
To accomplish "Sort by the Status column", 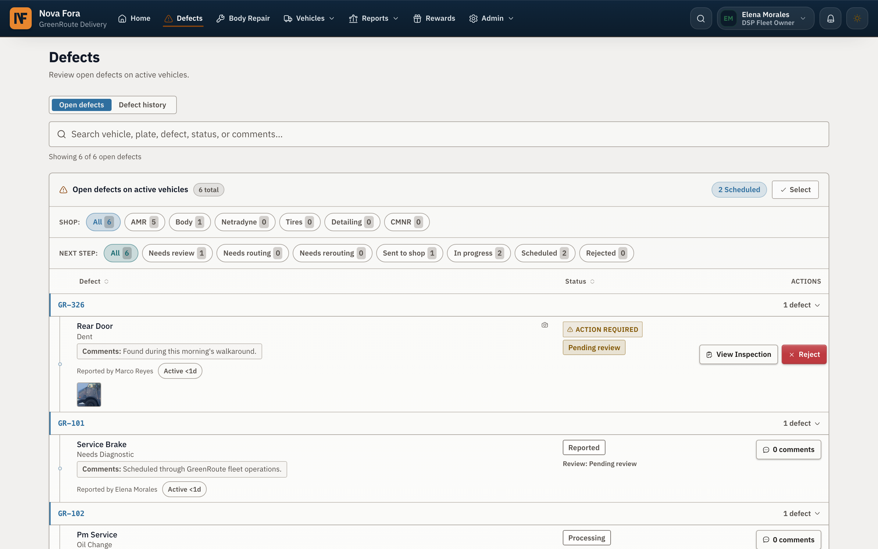I will coord(580,282).
